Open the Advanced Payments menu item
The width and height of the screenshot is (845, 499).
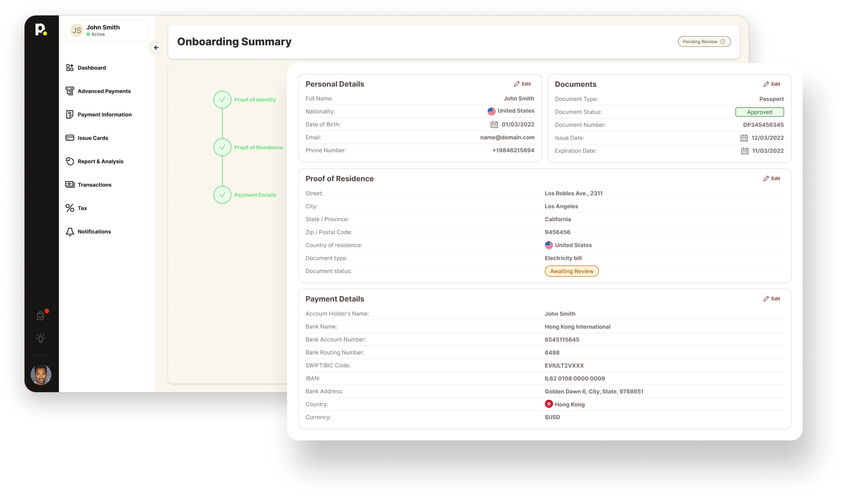click(x=104, y=91)
